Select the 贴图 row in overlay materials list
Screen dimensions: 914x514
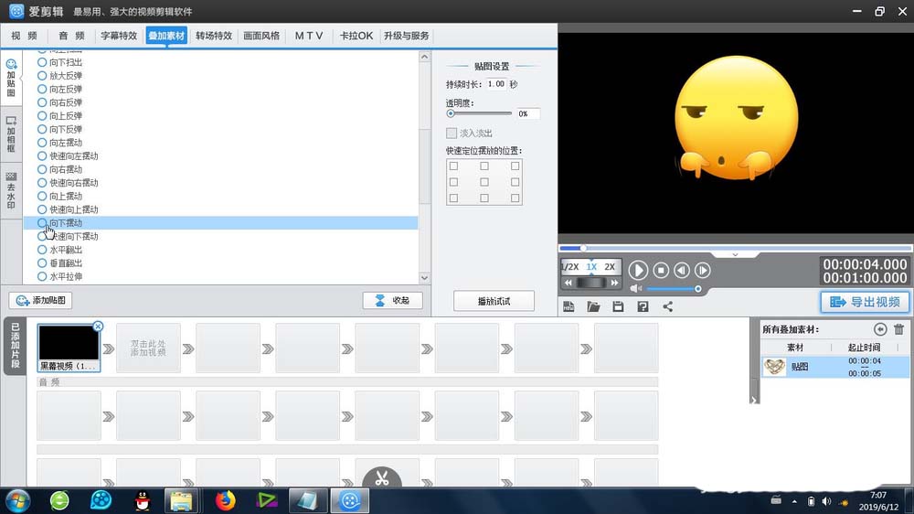(835, 367)
